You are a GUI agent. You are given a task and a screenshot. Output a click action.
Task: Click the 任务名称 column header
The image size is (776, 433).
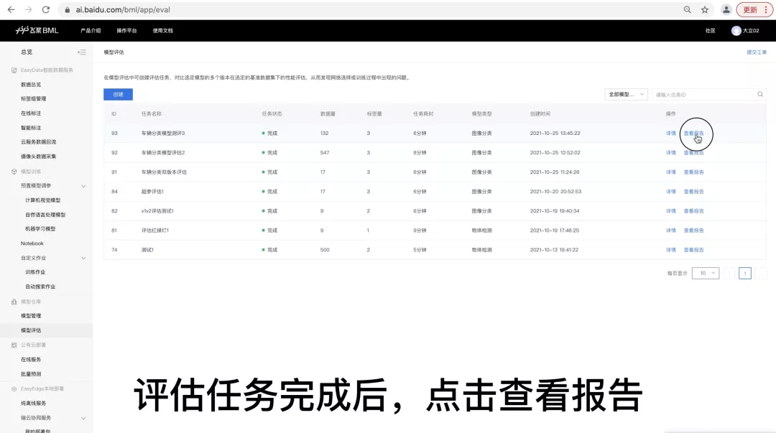point(152,114)
